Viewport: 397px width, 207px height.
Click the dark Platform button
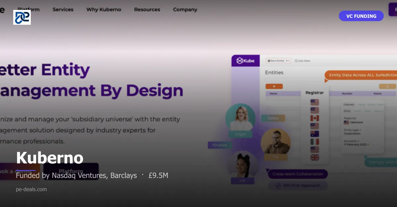pos(71,171)
